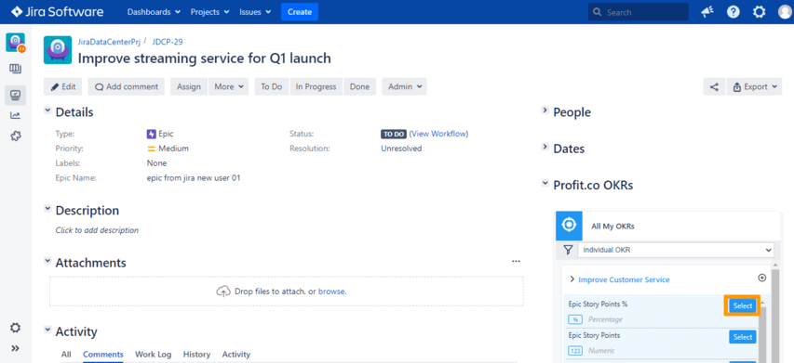This screenshot has width=794, height=363.
Task: Switch to the All activity tab
Action: pyautogui.click(x=66, y=355)
